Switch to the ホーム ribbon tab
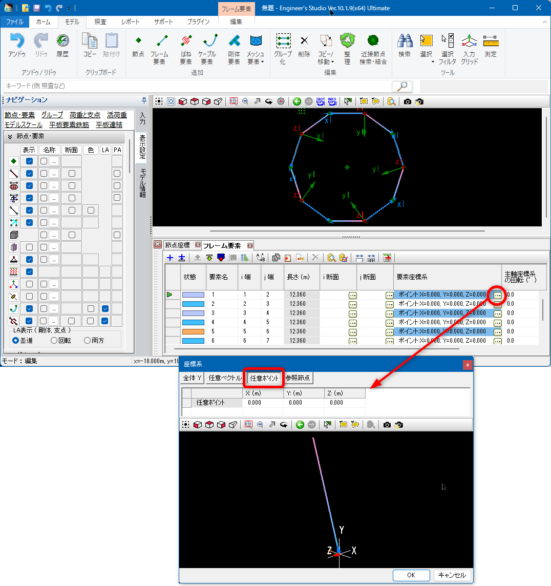 point(44,22)
